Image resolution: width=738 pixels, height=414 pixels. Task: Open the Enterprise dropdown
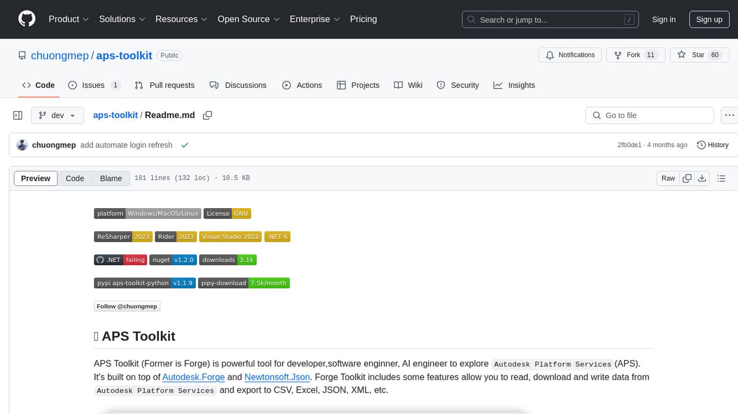pos(315,19)
